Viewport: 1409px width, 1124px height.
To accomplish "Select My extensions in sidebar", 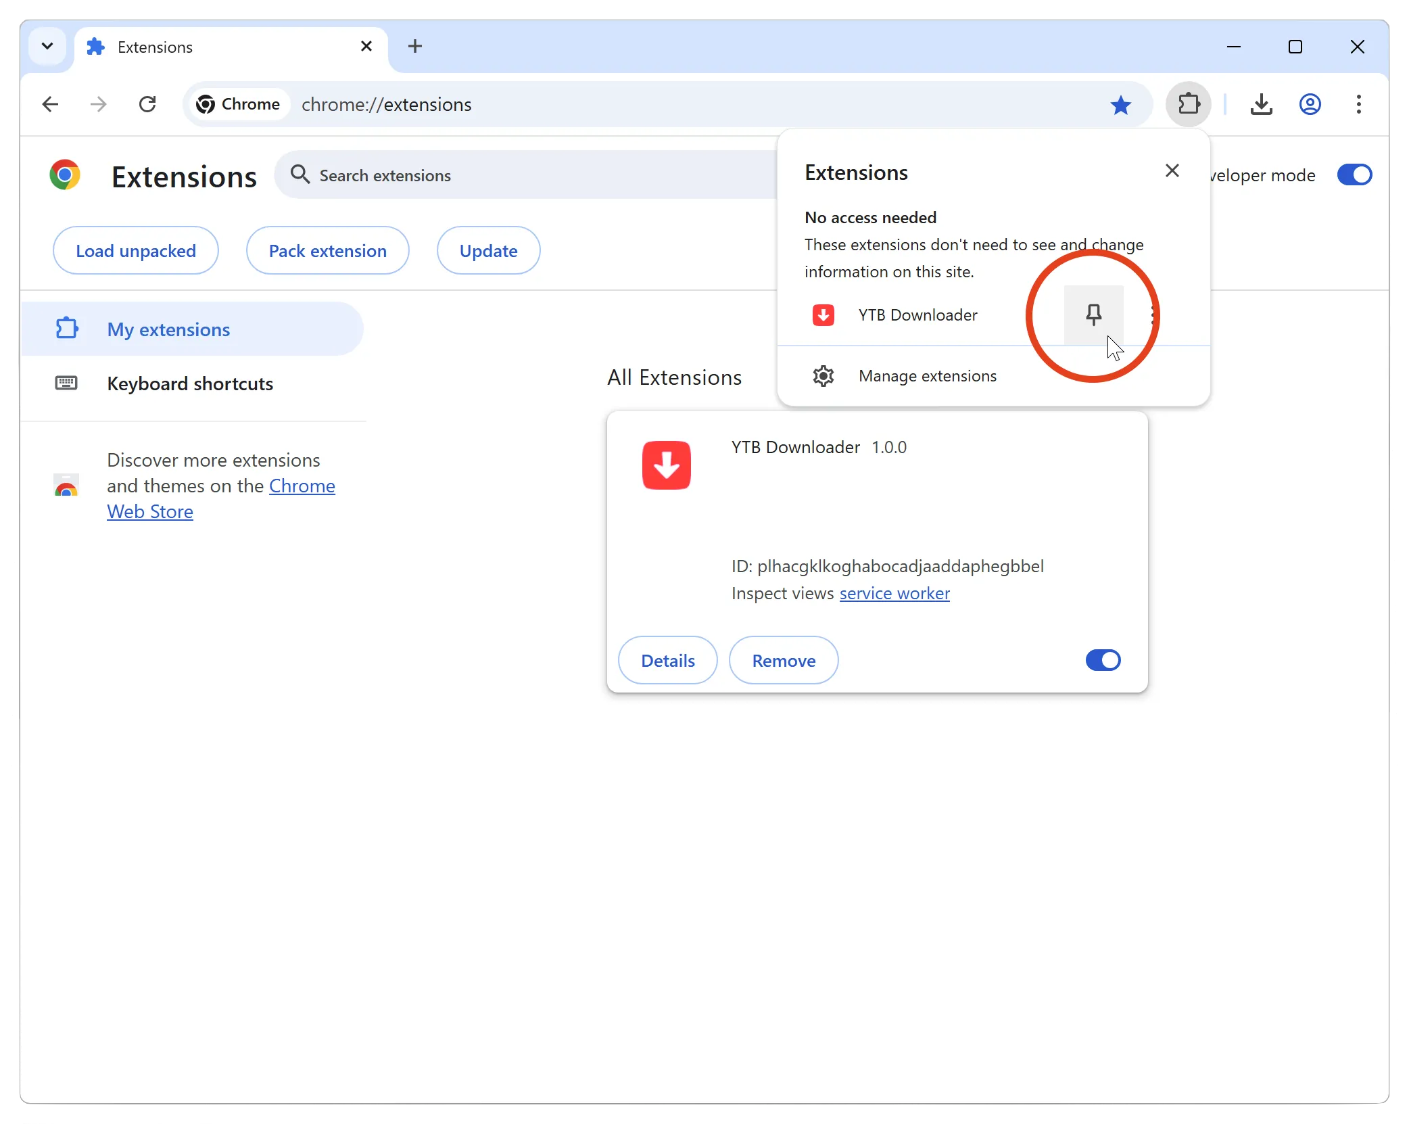I will [192, 329].
